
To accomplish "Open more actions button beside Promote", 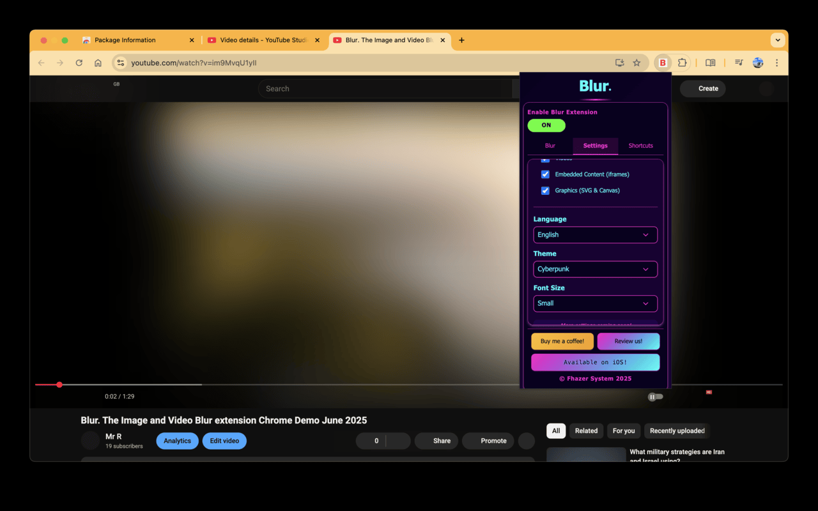I will (527, 441).
